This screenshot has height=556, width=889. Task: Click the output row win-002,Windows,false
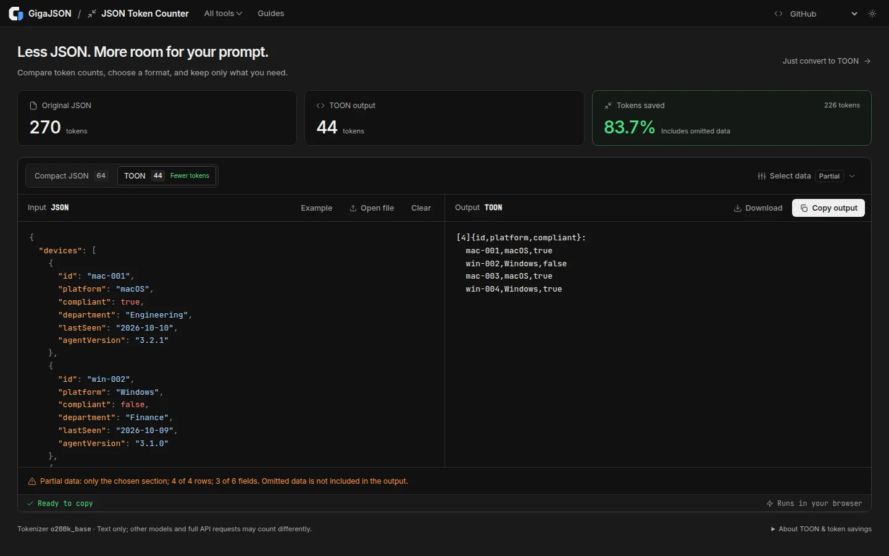point(516,264)
